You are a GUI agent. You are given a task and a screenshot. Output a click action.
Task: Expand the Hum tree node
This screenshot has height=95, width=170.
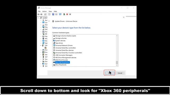click(x=41, y=32)
